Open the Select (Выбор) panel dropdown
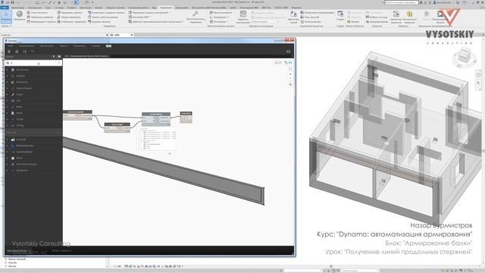The height and width of the screenshot is (273, 485). [6, 26]
